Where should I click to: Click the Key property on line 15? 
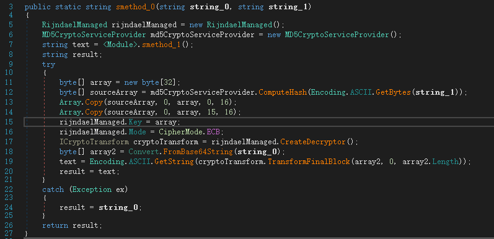click(135, 122)
